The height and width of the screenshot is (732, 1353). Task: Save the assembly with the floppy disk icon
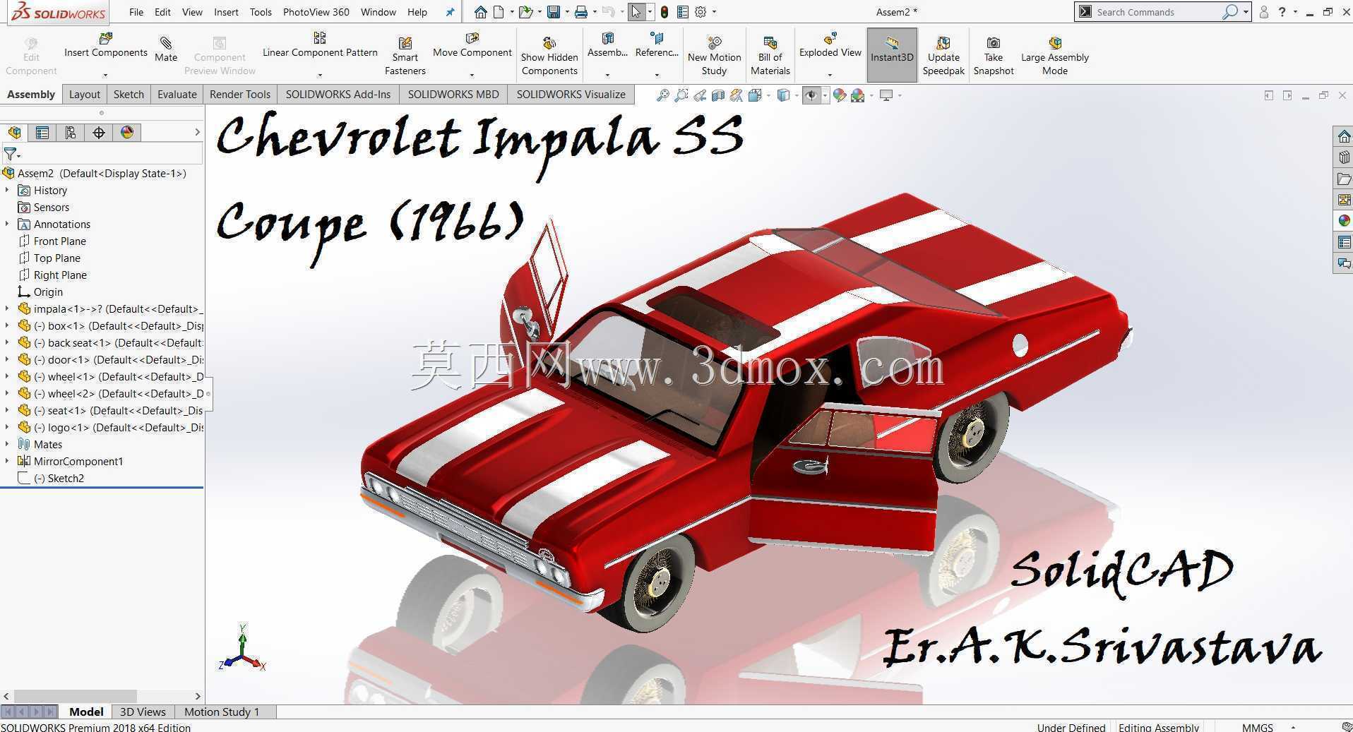554,12
